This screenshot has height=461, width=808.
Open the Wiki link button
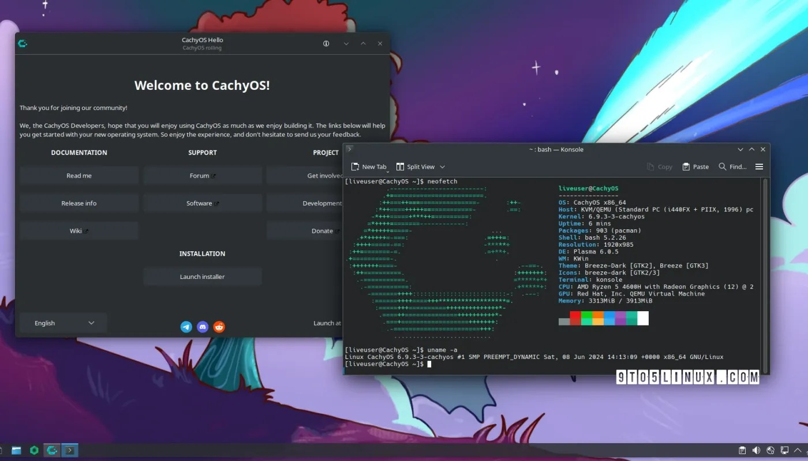tap(79, 231)
